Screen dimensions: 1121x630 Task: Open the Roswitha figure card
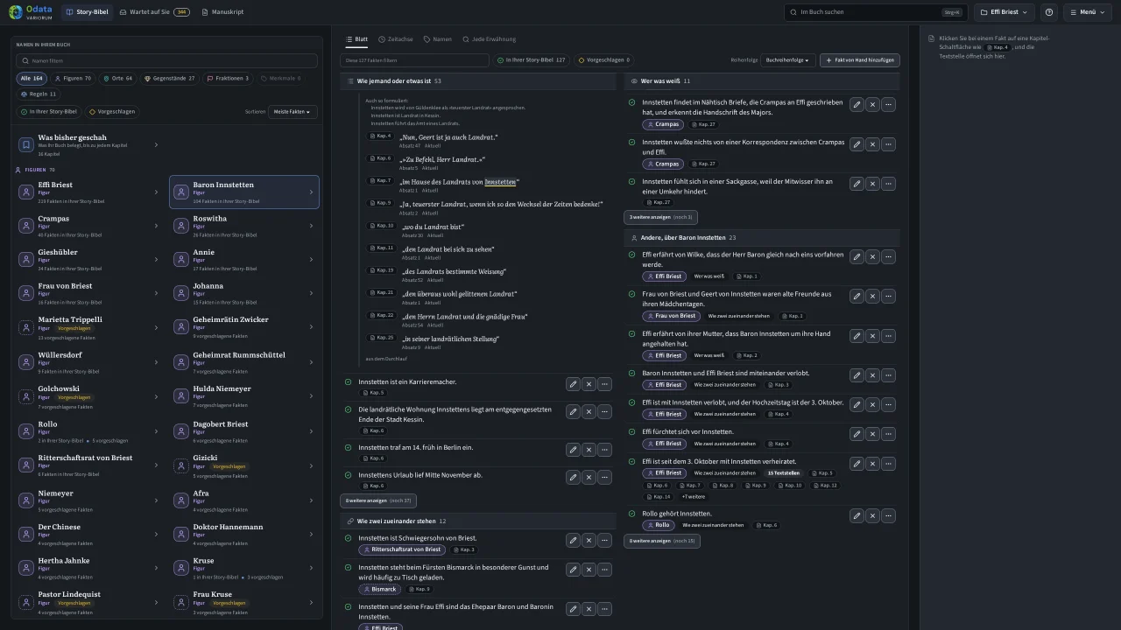click(244, 226)
